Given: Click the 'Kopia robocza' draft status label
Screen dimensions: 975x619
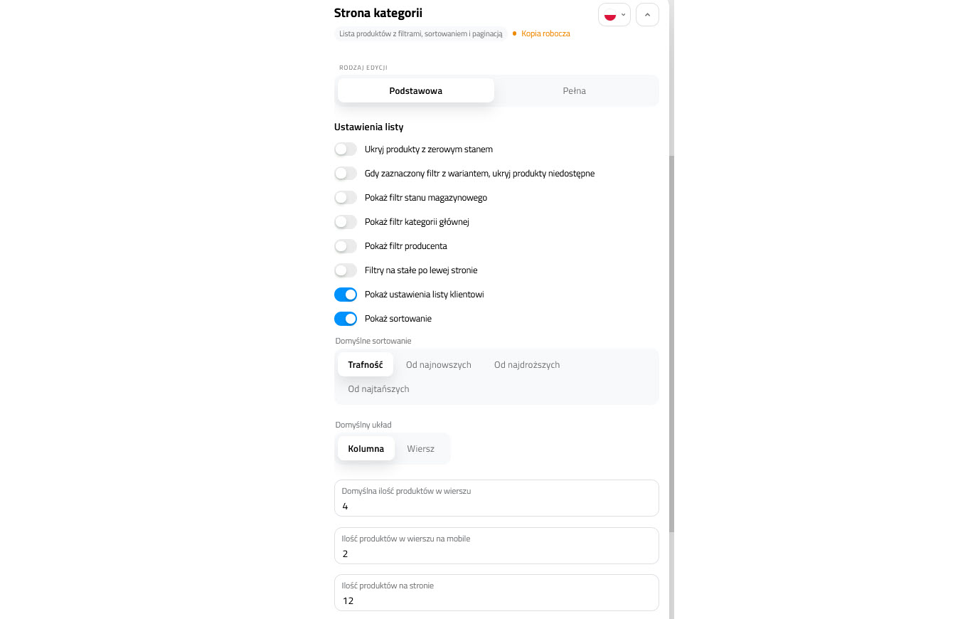Looking at the screenshot, I should (x=546, y=33).
